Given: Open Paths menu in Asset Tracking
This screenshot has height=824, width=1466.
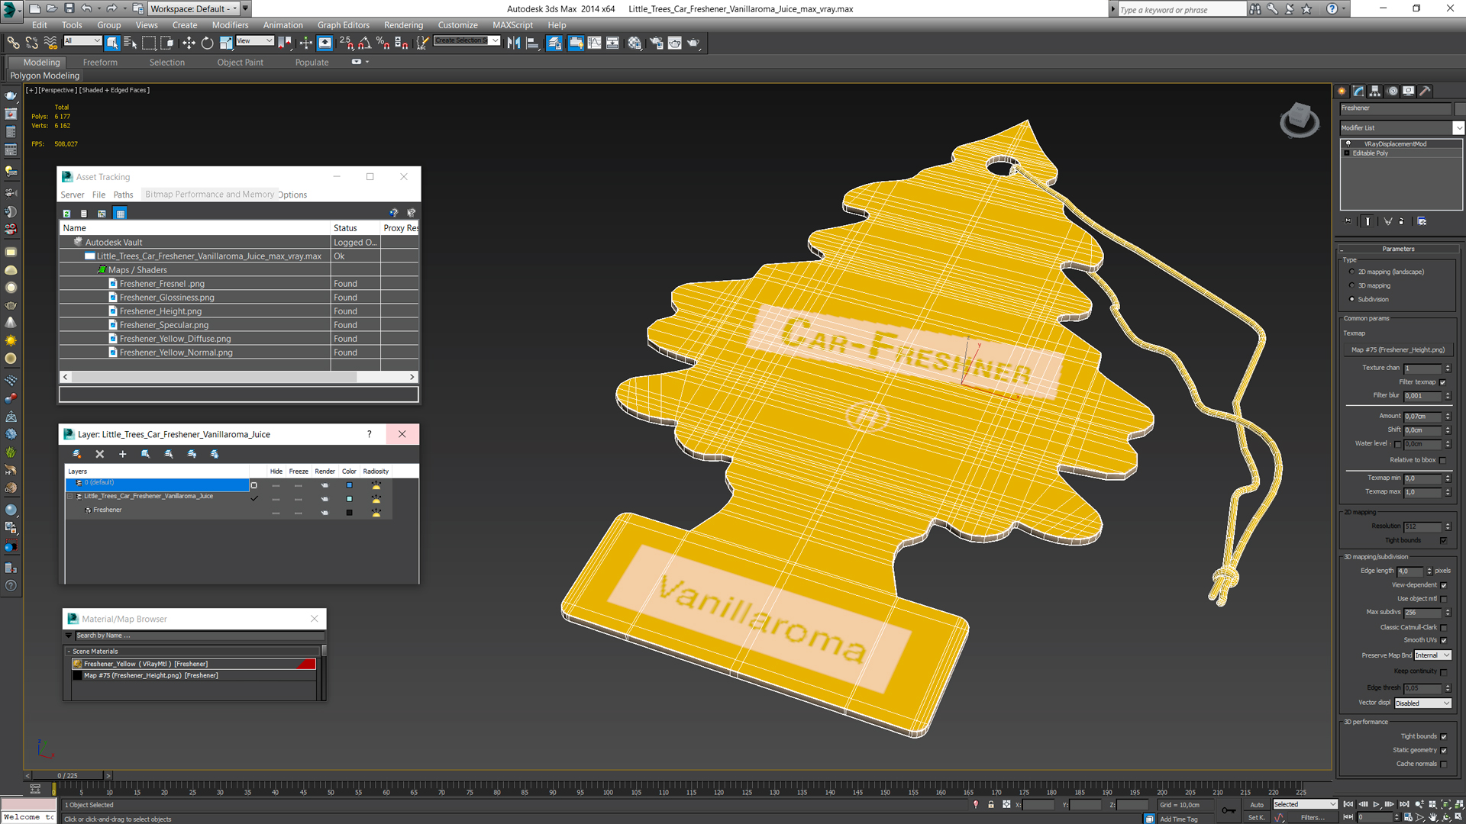Looking at the screenshot, I should tap(123, 195).
